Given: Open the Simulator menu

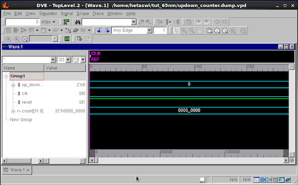Looking at the screenshot, I should (x=48, y=14).
